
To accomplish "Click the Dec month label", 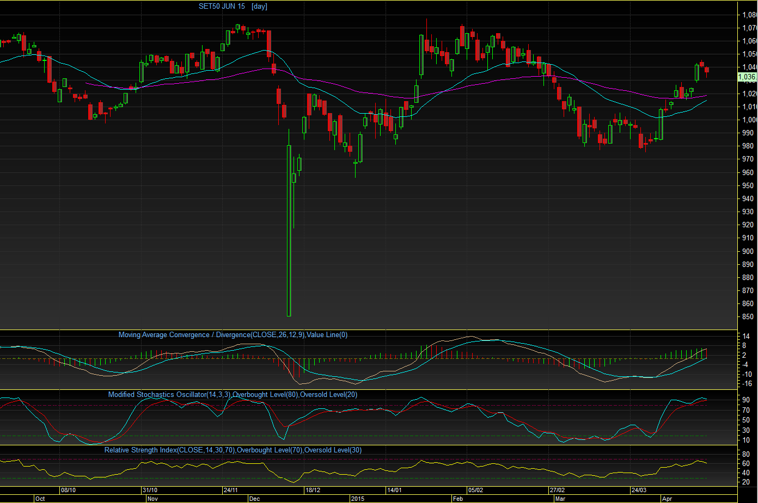I will [x=254, y=499].
